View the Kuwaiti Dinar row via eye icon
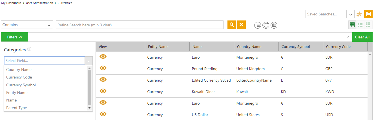Viewport: 376px width, 120px height. click(103, 91)
